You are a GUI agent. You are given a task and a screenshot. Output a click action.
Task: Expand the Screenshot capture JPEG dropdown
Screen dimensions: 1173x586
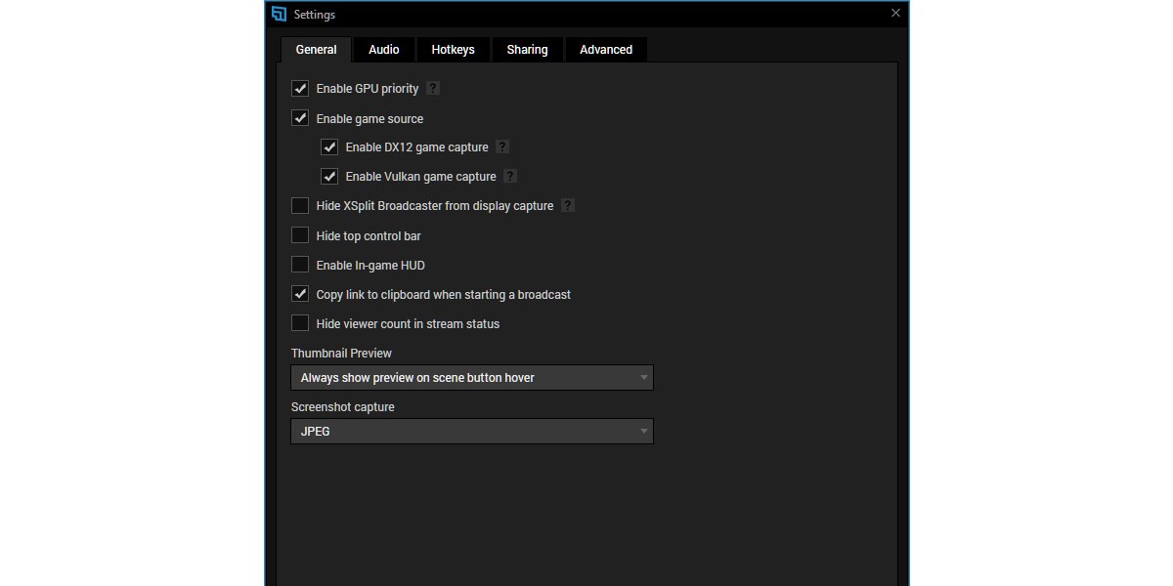click(471, 431)
